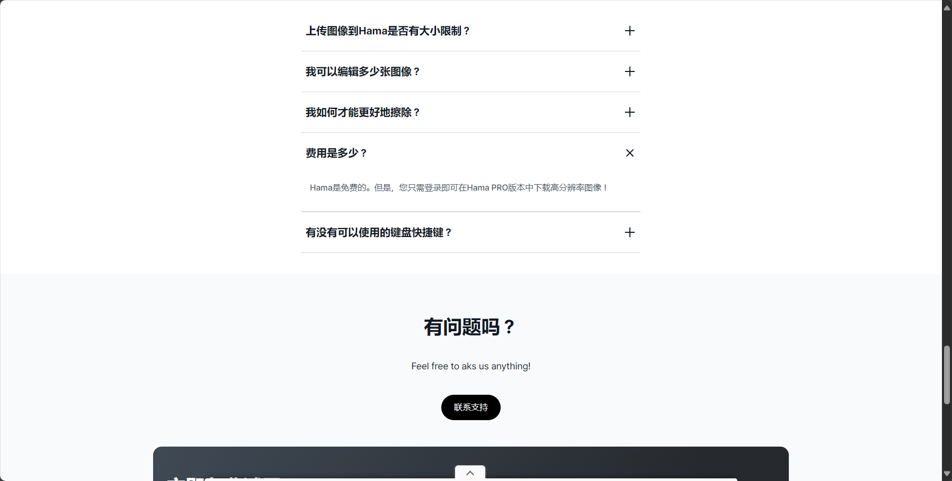Click the Feel free to aks us anything text
This screenshot has height=481, width=952.
470,366
